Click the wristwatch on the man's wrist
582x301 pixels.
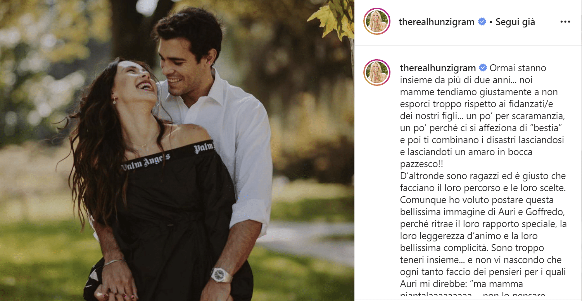pyautogui.click(x=221, y=275)
